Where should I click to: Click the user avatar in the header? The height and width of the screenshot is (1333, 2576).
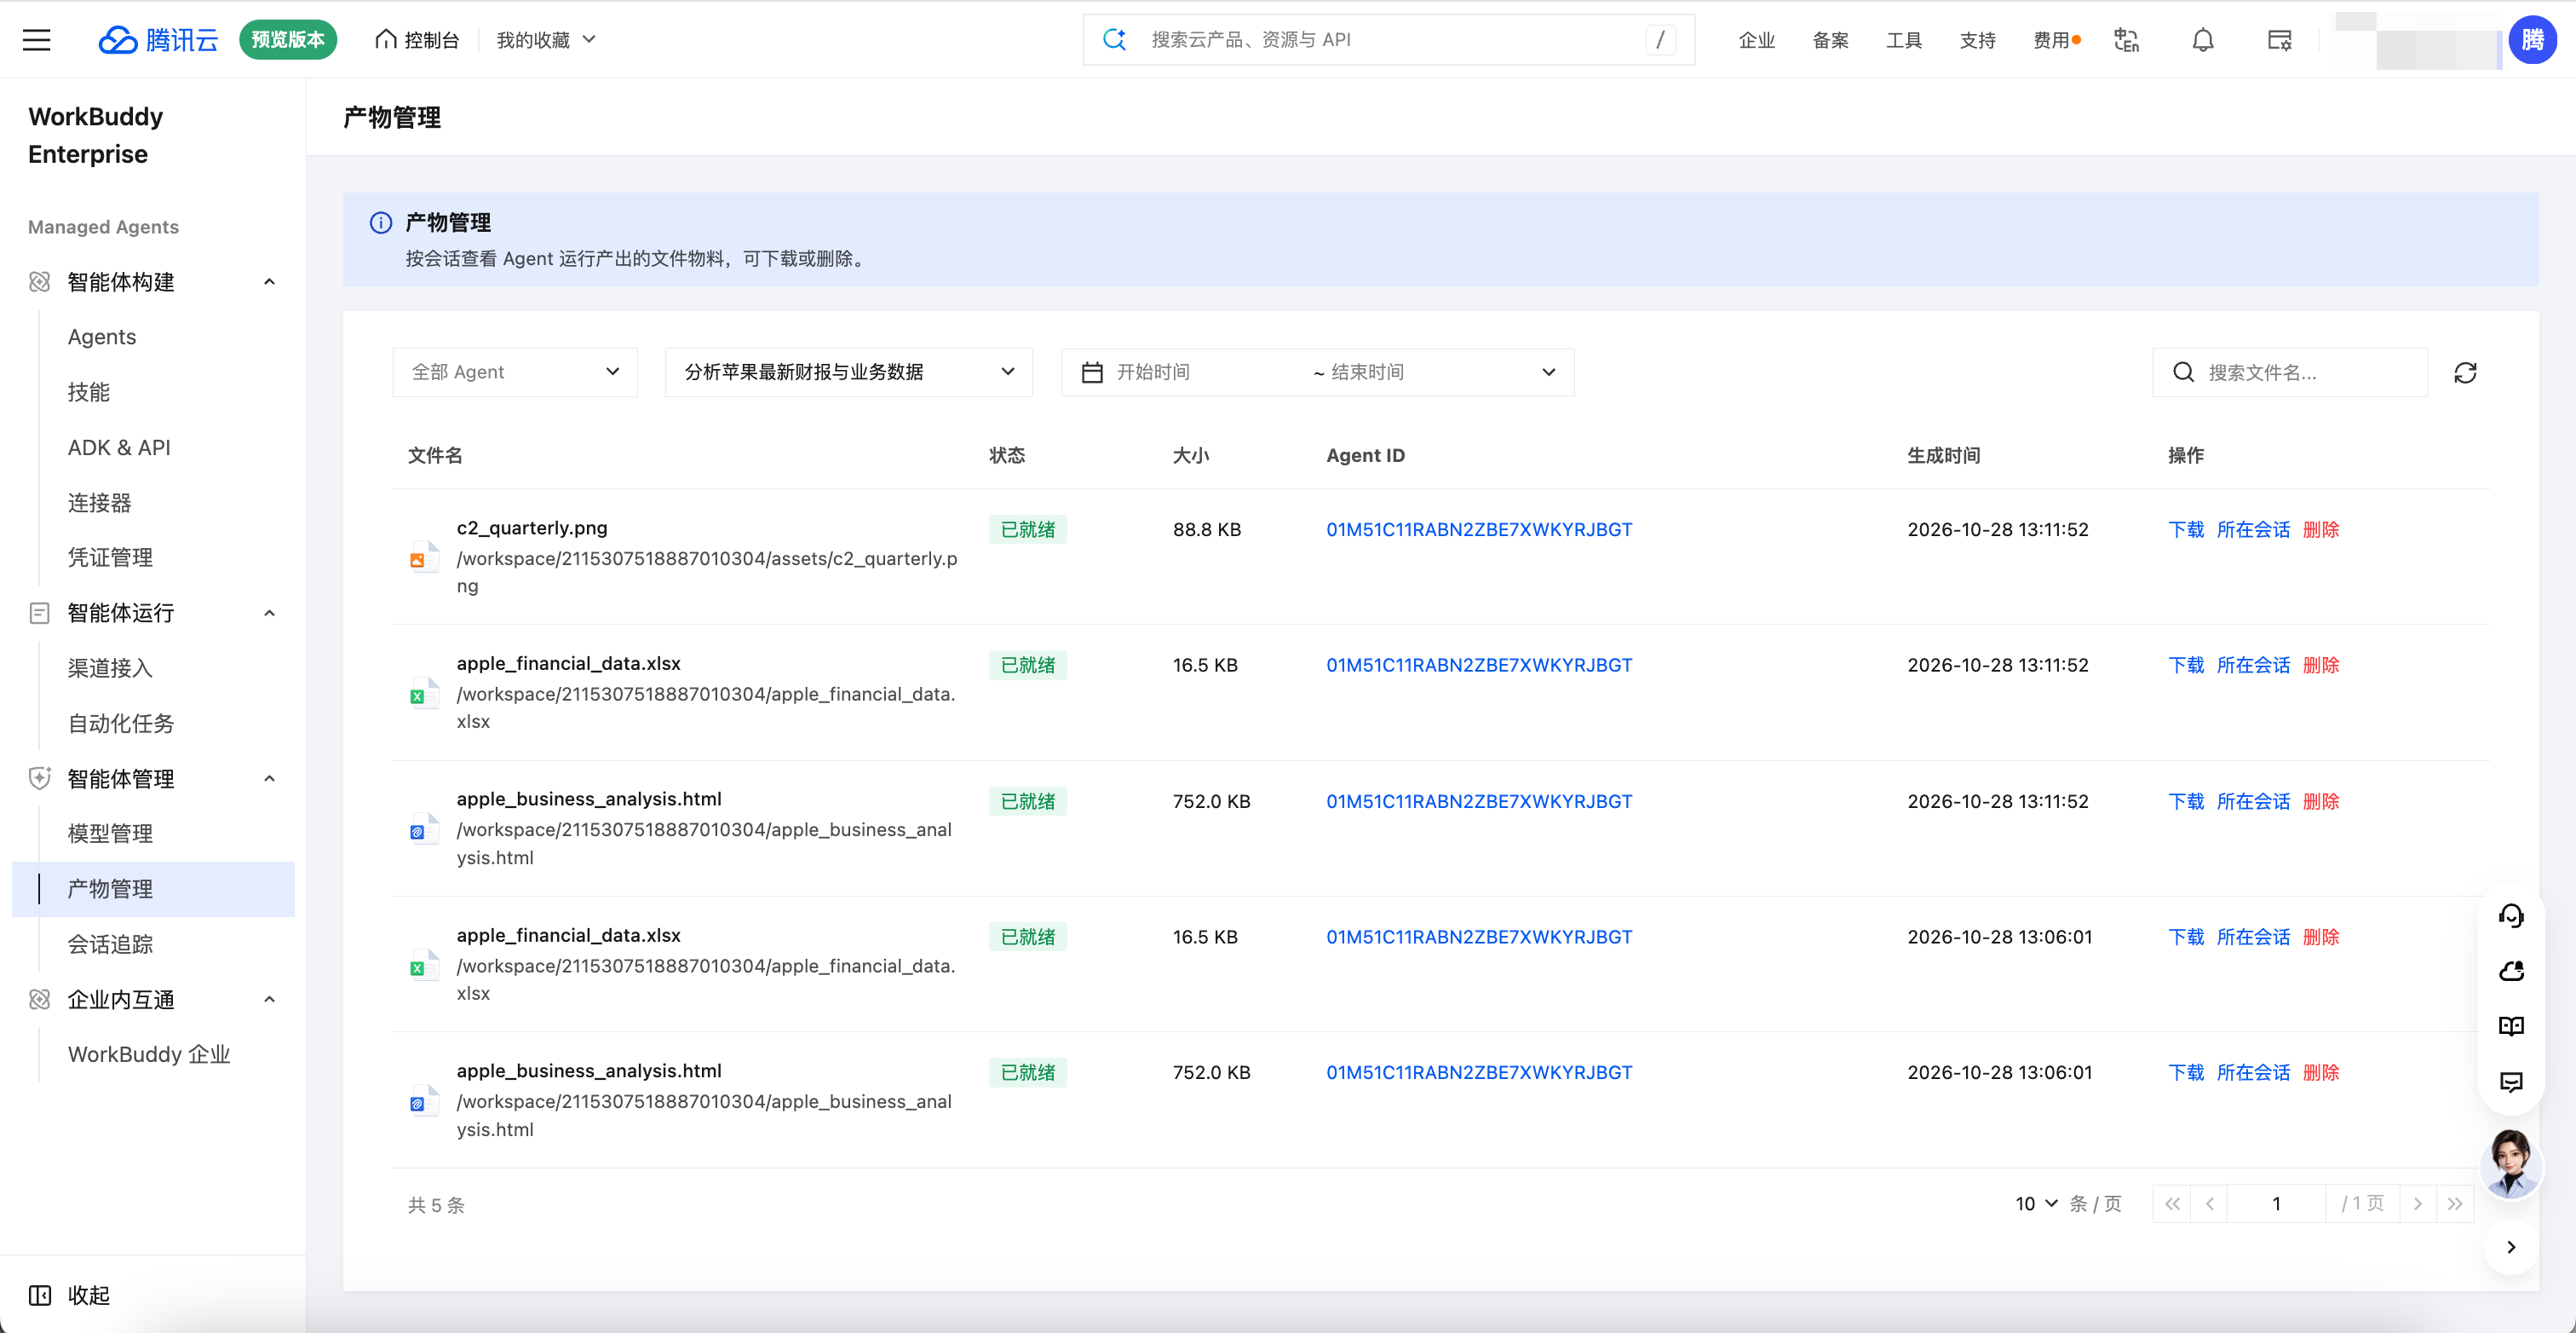(x=2532, y=40)
